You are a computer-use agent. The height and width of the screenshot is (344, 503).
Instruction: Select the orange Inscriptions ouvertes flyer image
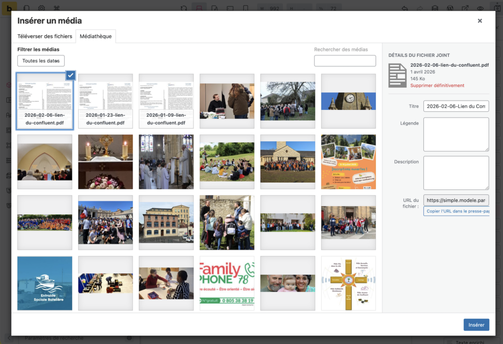click(348, 161)
